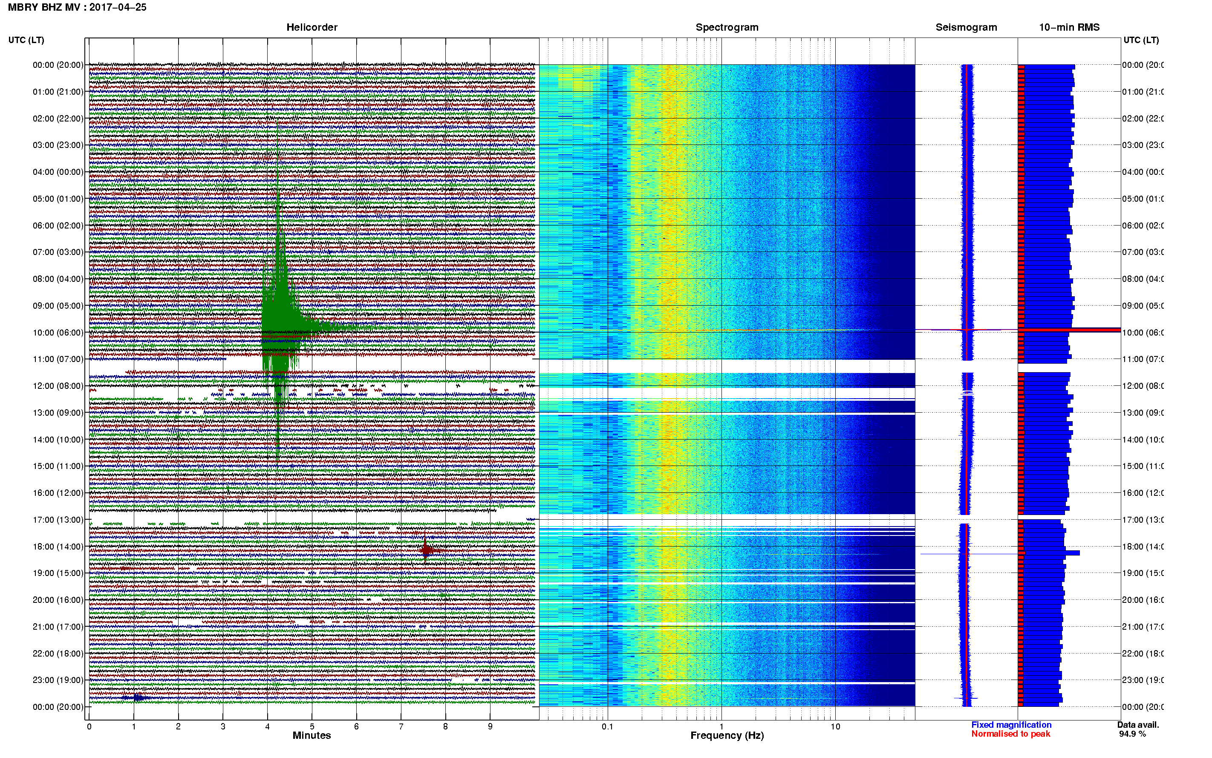The height and width of the screenshot is (758, 1212).
Task: Click the left time label '12:00 (08:00)'
Action: tap(58, 385)
